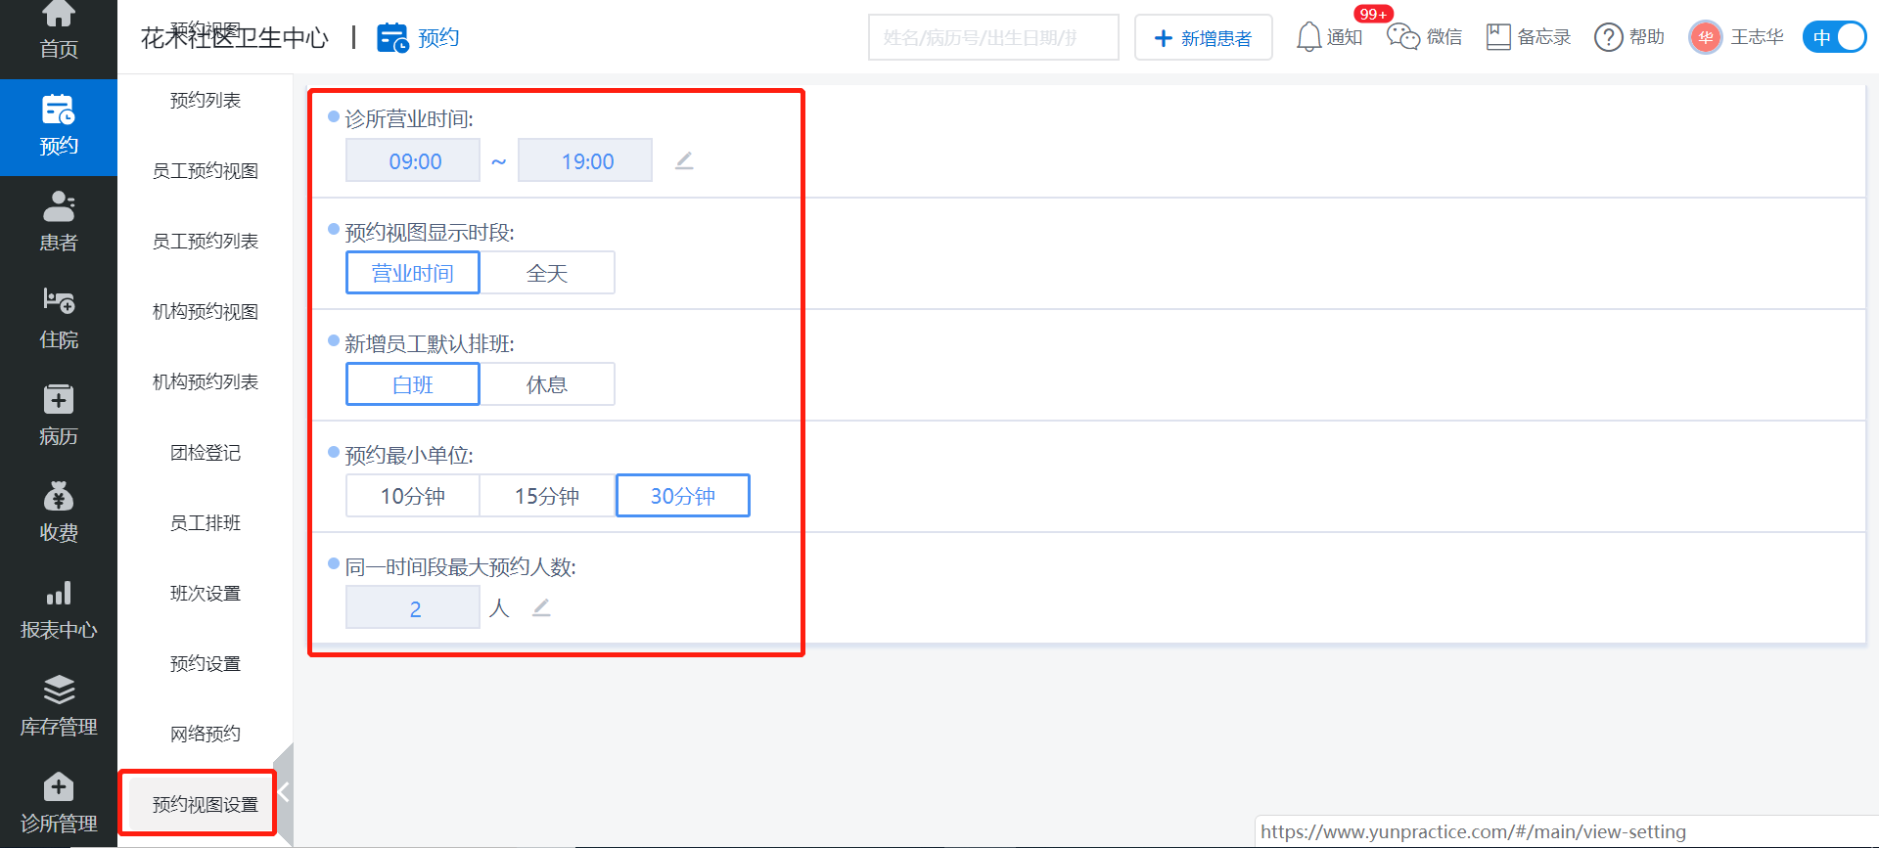This screenshot has width=1879, height=848.
Task: Click the 新增员工默认排班 label
Action: [x=430, y=343]
